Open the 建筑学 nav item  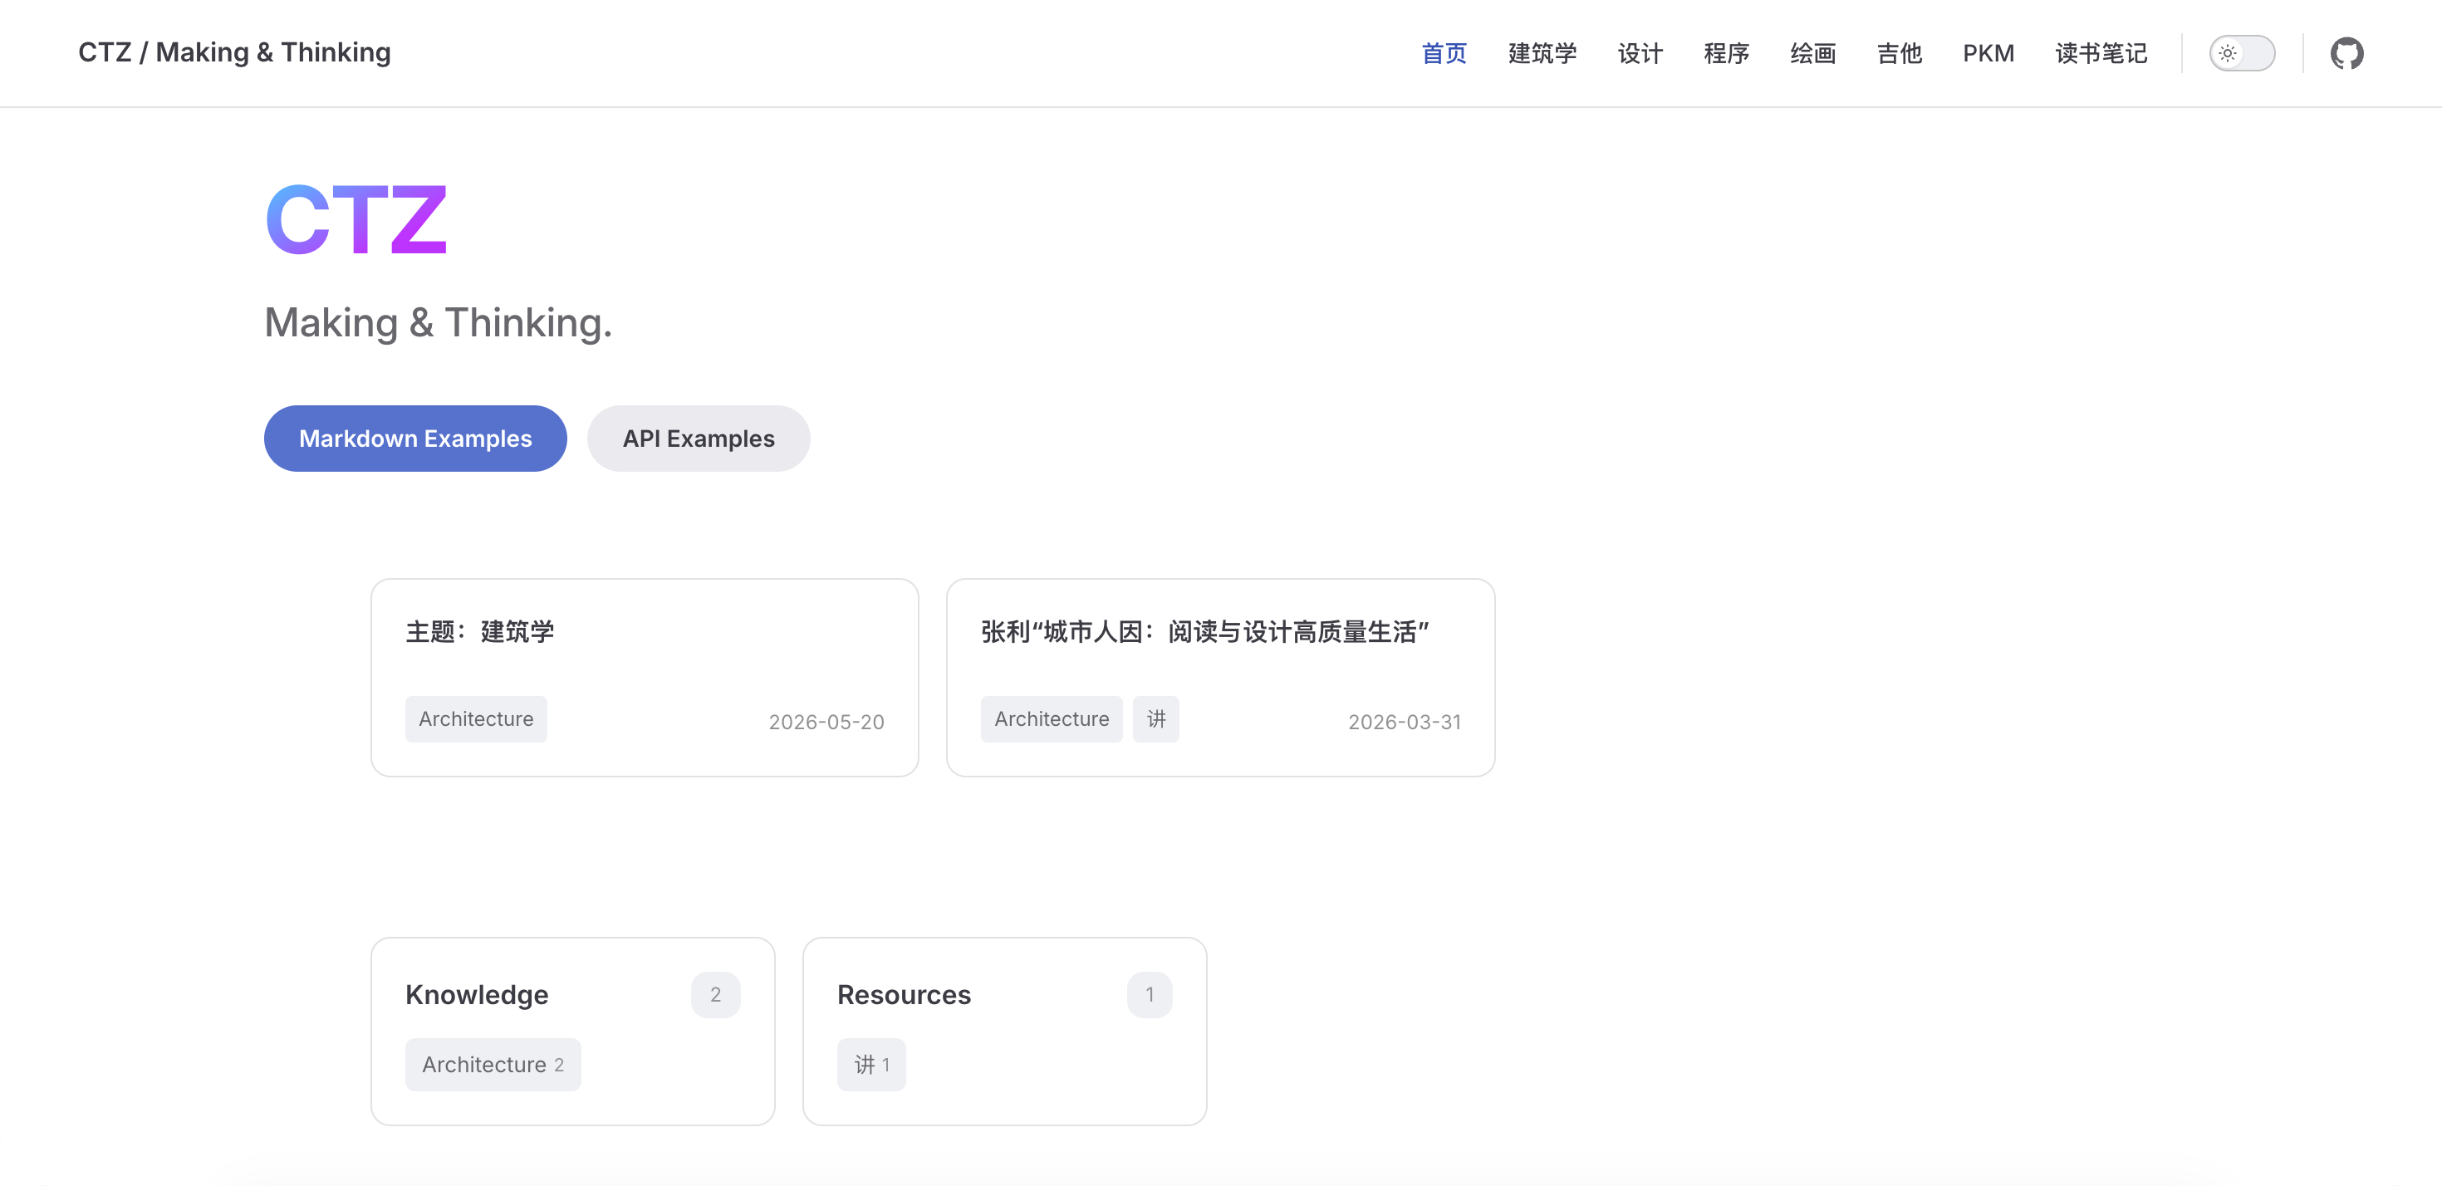(1542, 53)
